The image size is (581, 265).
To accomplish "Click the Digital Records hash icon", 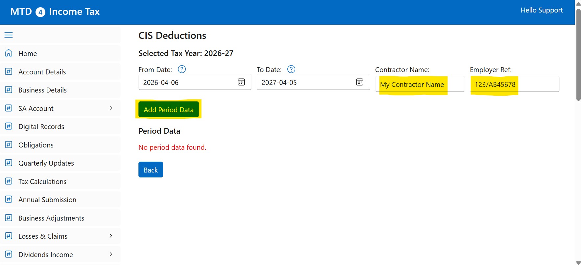I will click(x=9, y=126).
